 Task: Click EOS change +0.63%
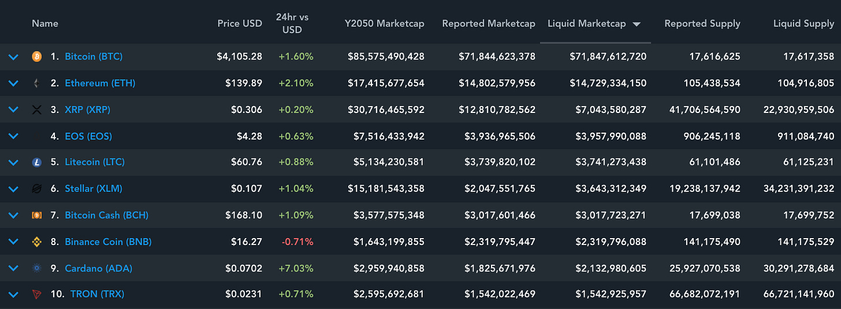click(x=296, y=136)
